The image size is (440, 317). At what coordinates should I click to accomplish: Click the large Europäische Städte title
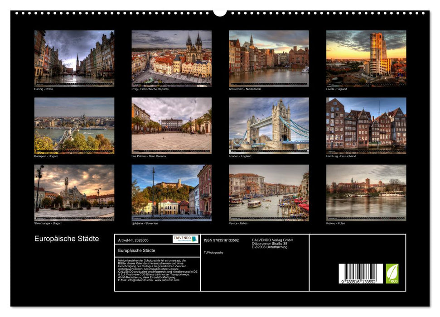[x=67, y=239]
